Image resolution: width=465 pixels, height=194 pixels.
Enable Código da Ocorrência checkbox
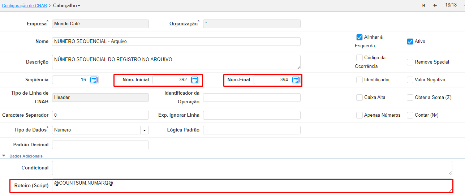[359, 58]
